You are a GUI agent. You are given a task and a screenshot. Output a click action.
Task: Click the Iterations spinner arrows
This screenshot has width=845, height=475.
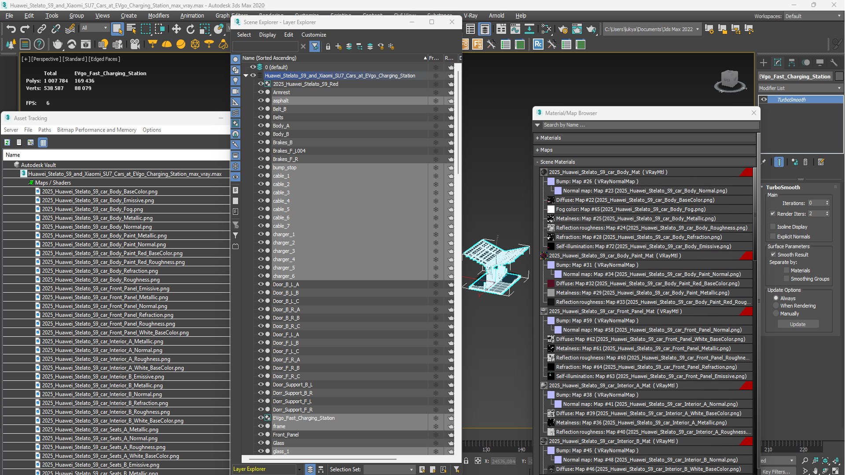point(827,203)
